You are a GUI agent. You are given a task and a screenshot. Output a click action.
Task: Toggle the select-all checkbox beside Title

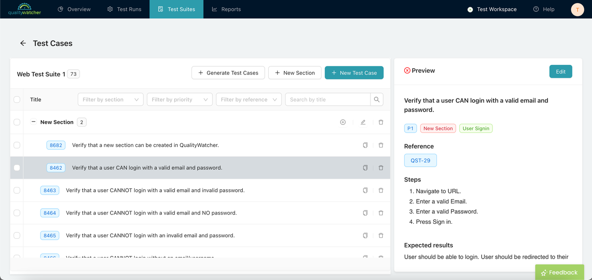point(17,99)
